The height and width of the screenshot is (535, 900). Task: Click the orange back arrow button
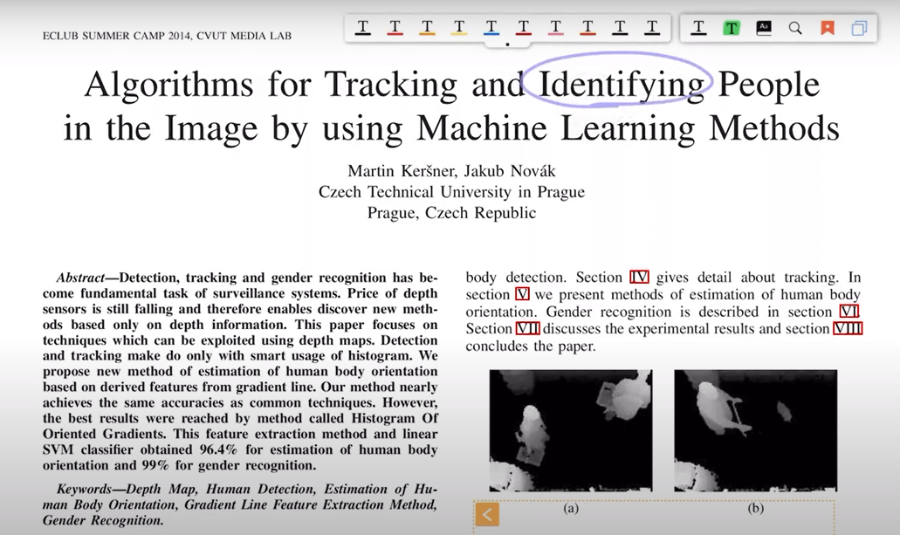point(487,514)
